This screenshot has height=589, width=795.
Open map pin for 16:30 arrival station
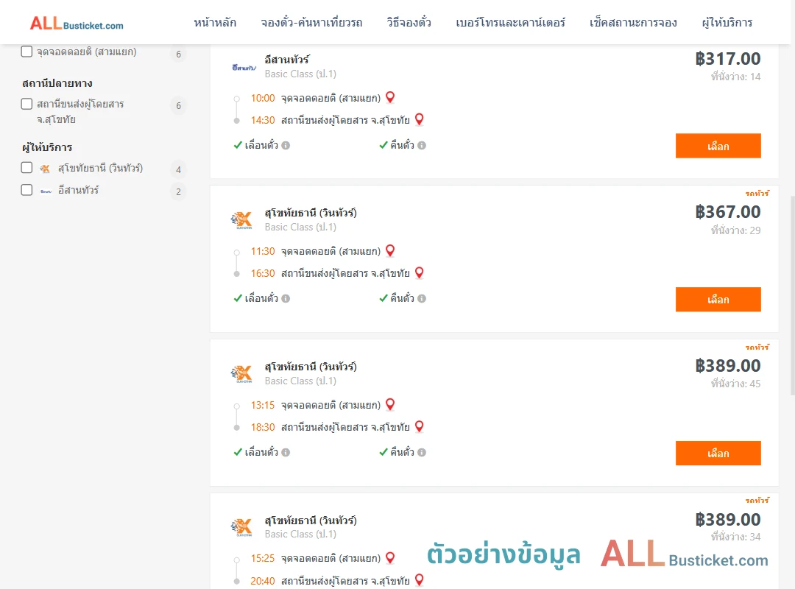click(x=420, y=273)
